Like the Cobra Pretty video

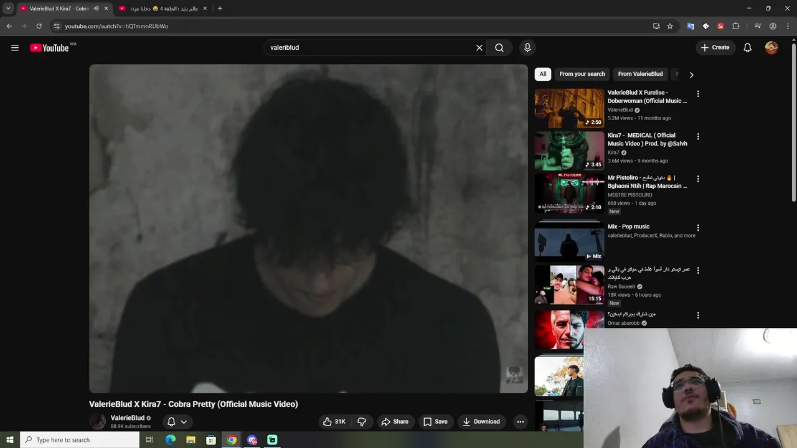tap(334, 422)
